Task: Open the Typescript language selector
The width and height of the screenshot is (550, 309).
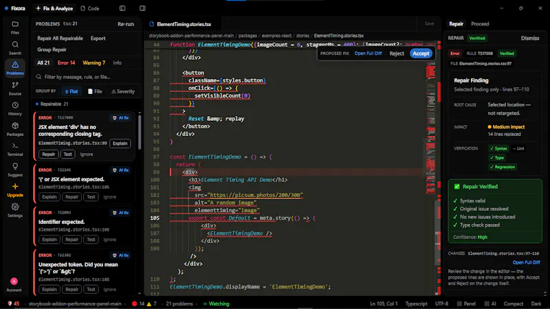Action: (x=416, y=304)
